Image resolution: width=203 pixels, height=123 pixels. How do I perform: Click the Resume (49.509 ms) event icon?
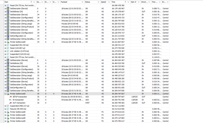point(8,109)
